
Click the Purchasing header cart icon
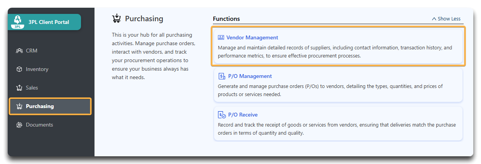pyautogui.click(x=116, y=19)
